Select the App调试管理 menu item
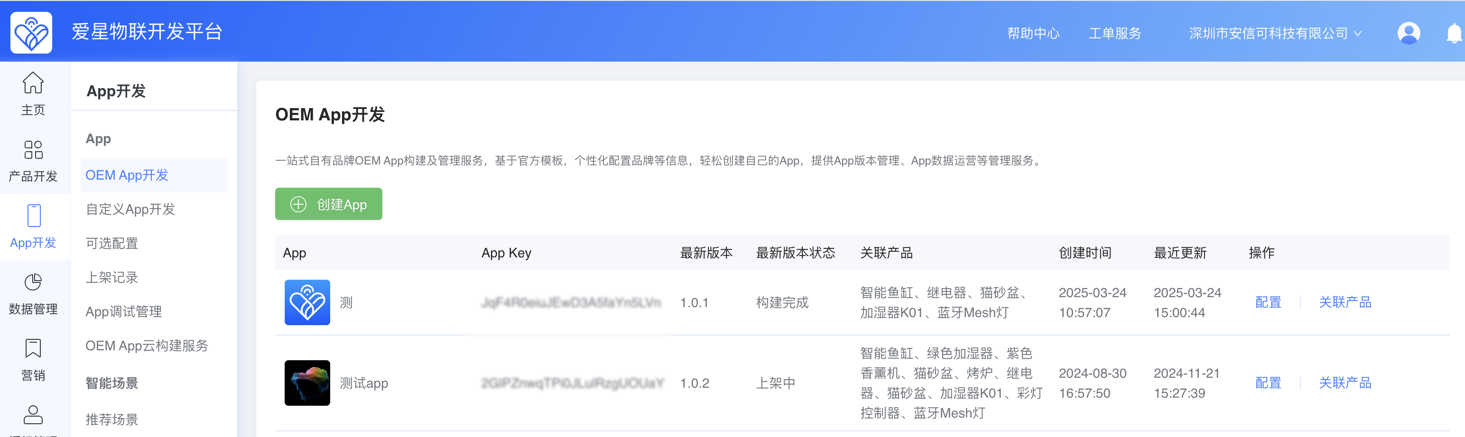Screen dimensions: 1465x437 123,311
